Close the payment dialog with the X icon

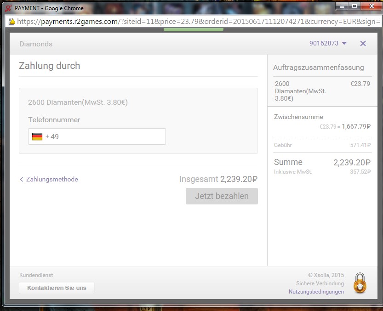pyautogui.click(x=363, y=44)
